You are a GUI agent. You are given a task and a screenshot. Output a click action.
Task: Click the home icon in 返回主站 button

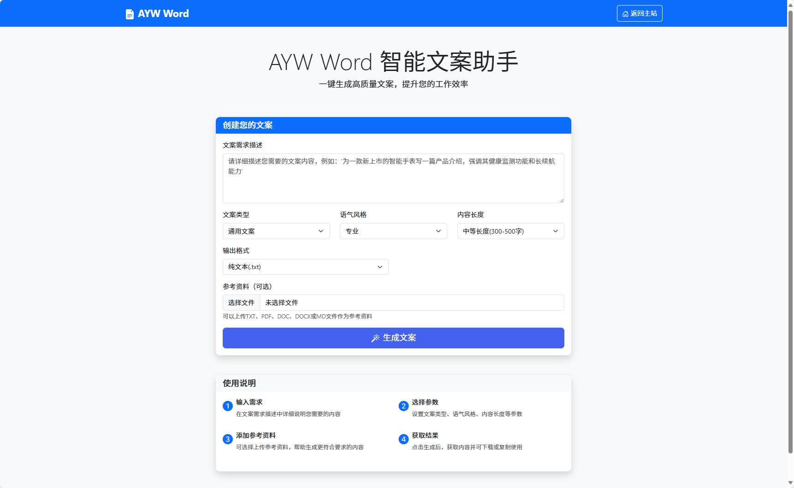coord(625,14)
